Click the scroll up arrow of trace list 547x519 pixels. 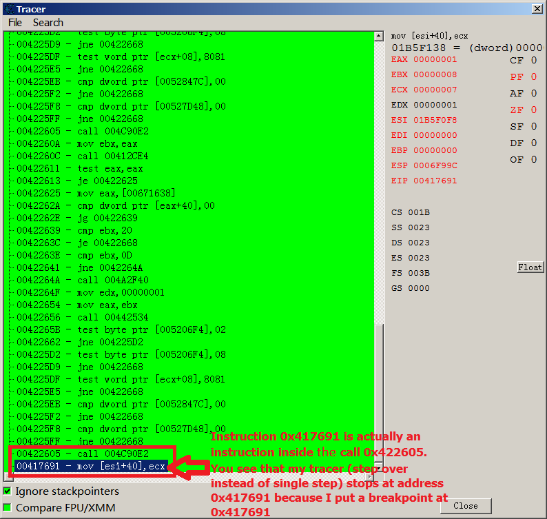(x=379, y=37)
